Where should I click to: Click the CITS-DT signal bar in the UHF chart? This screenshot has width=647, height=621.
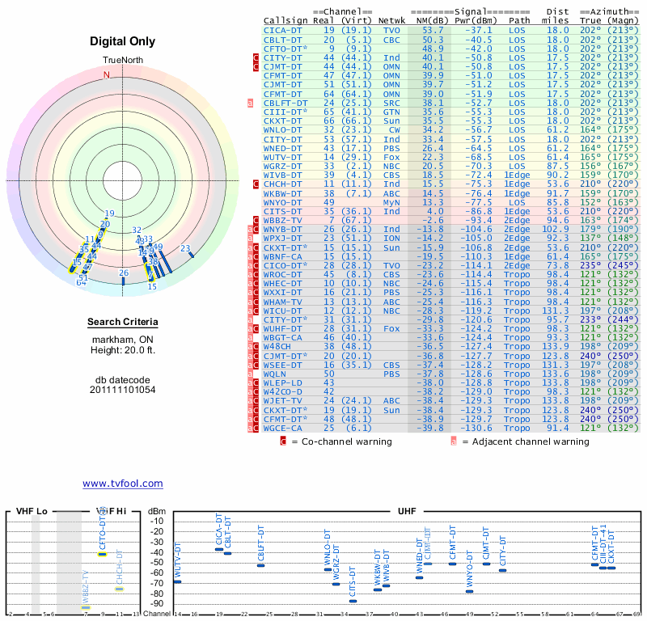353,601
